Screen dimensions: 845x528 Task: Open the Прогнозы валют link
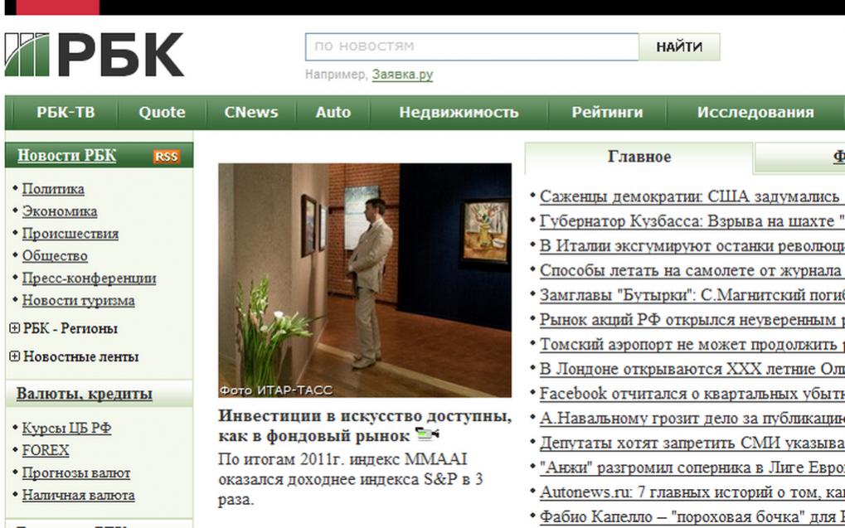(x=76, y=473)
